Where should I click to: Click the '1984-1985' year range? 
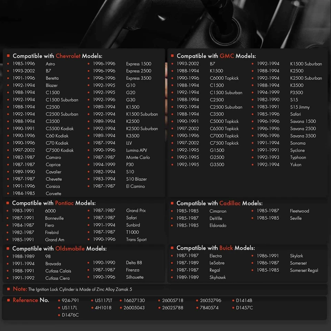click(24, 193)
